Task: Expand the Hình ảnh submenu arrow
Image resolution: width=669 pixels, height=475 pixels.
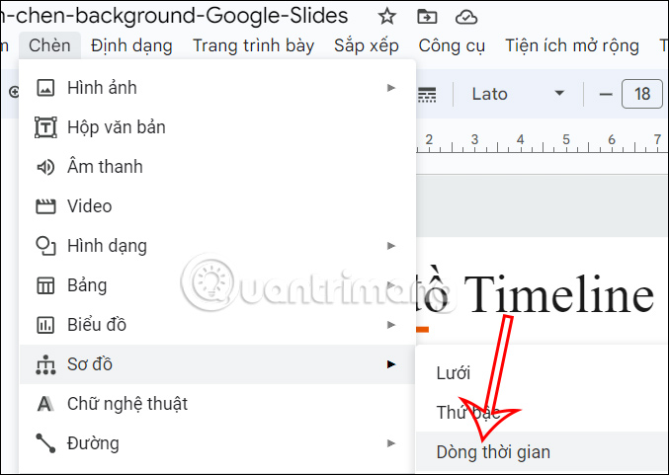Action: coord(390,88)
